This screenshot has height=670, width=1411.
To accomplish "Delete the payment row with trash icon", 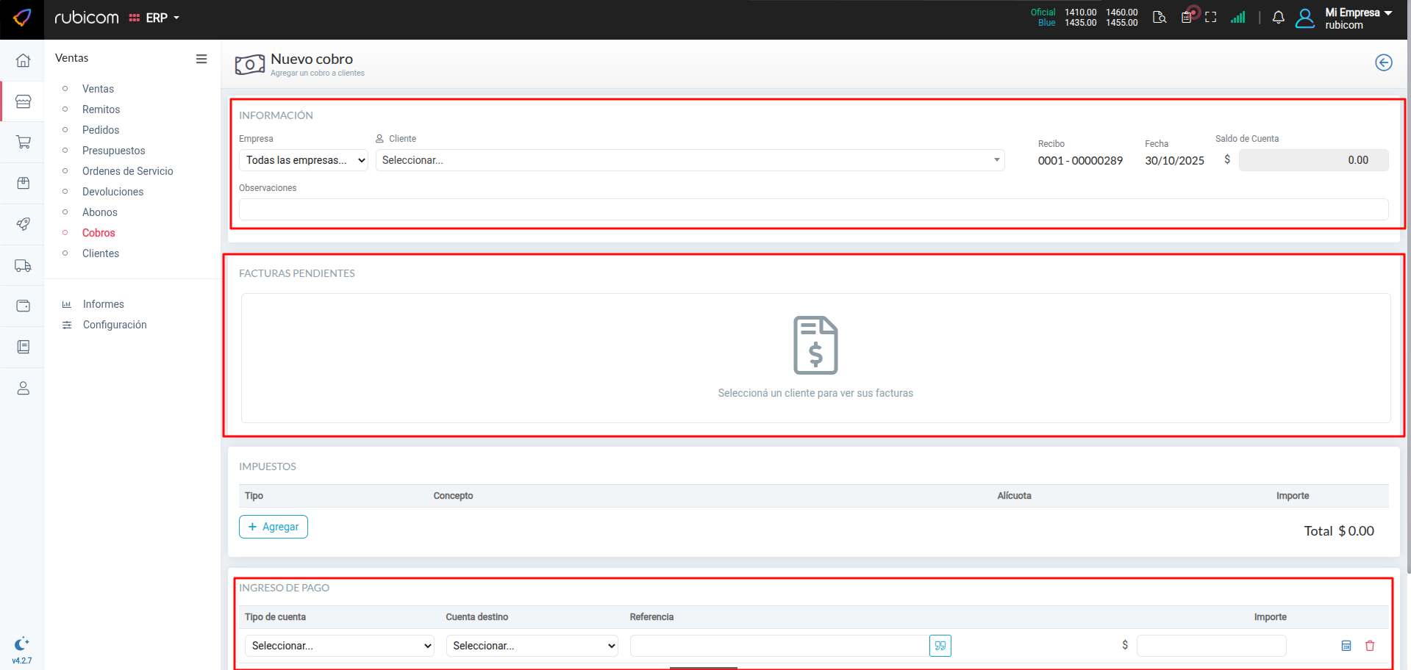I will pos(1370,646).
